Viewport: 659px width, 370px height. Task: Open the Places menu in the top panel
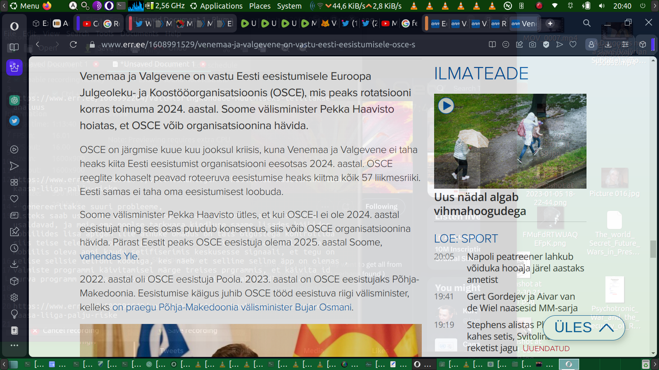tap(260, 6)
